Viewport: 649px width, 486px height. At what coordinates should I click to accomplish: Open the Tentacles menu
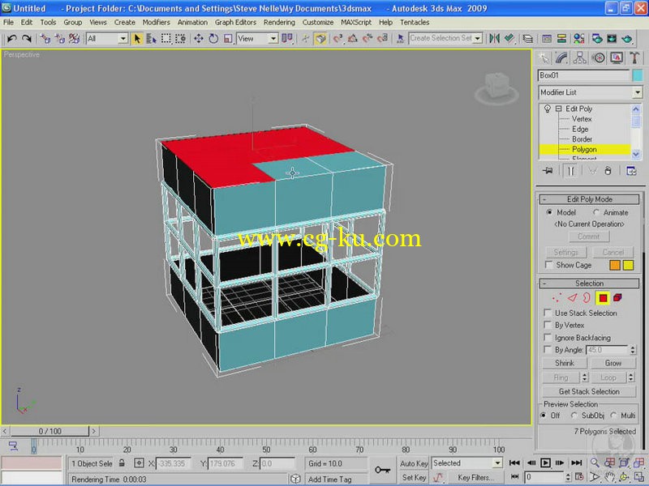click(415, 23)
